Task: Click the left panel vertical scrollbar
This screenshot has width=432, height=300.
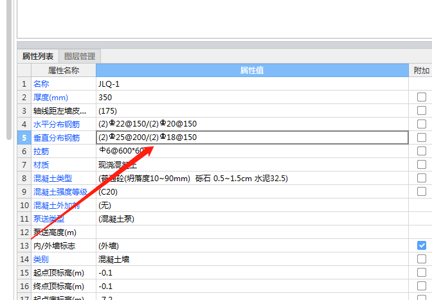Action: (9, 70)
